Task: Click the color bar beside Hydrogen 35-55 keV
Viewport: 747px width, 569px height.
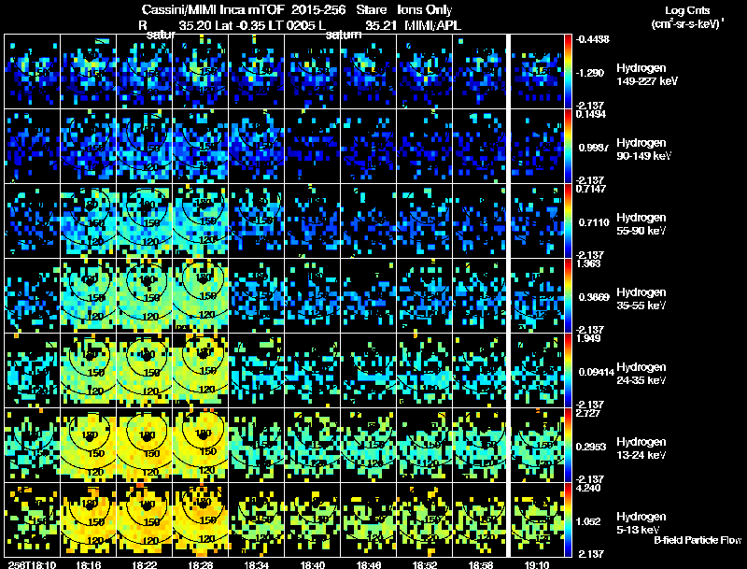Action: click(568, 295)
